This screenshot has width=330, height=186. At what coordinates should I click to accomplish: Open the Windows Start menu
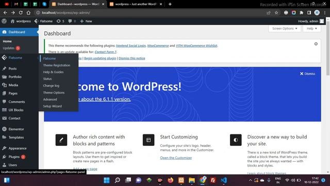pos(107,180)
